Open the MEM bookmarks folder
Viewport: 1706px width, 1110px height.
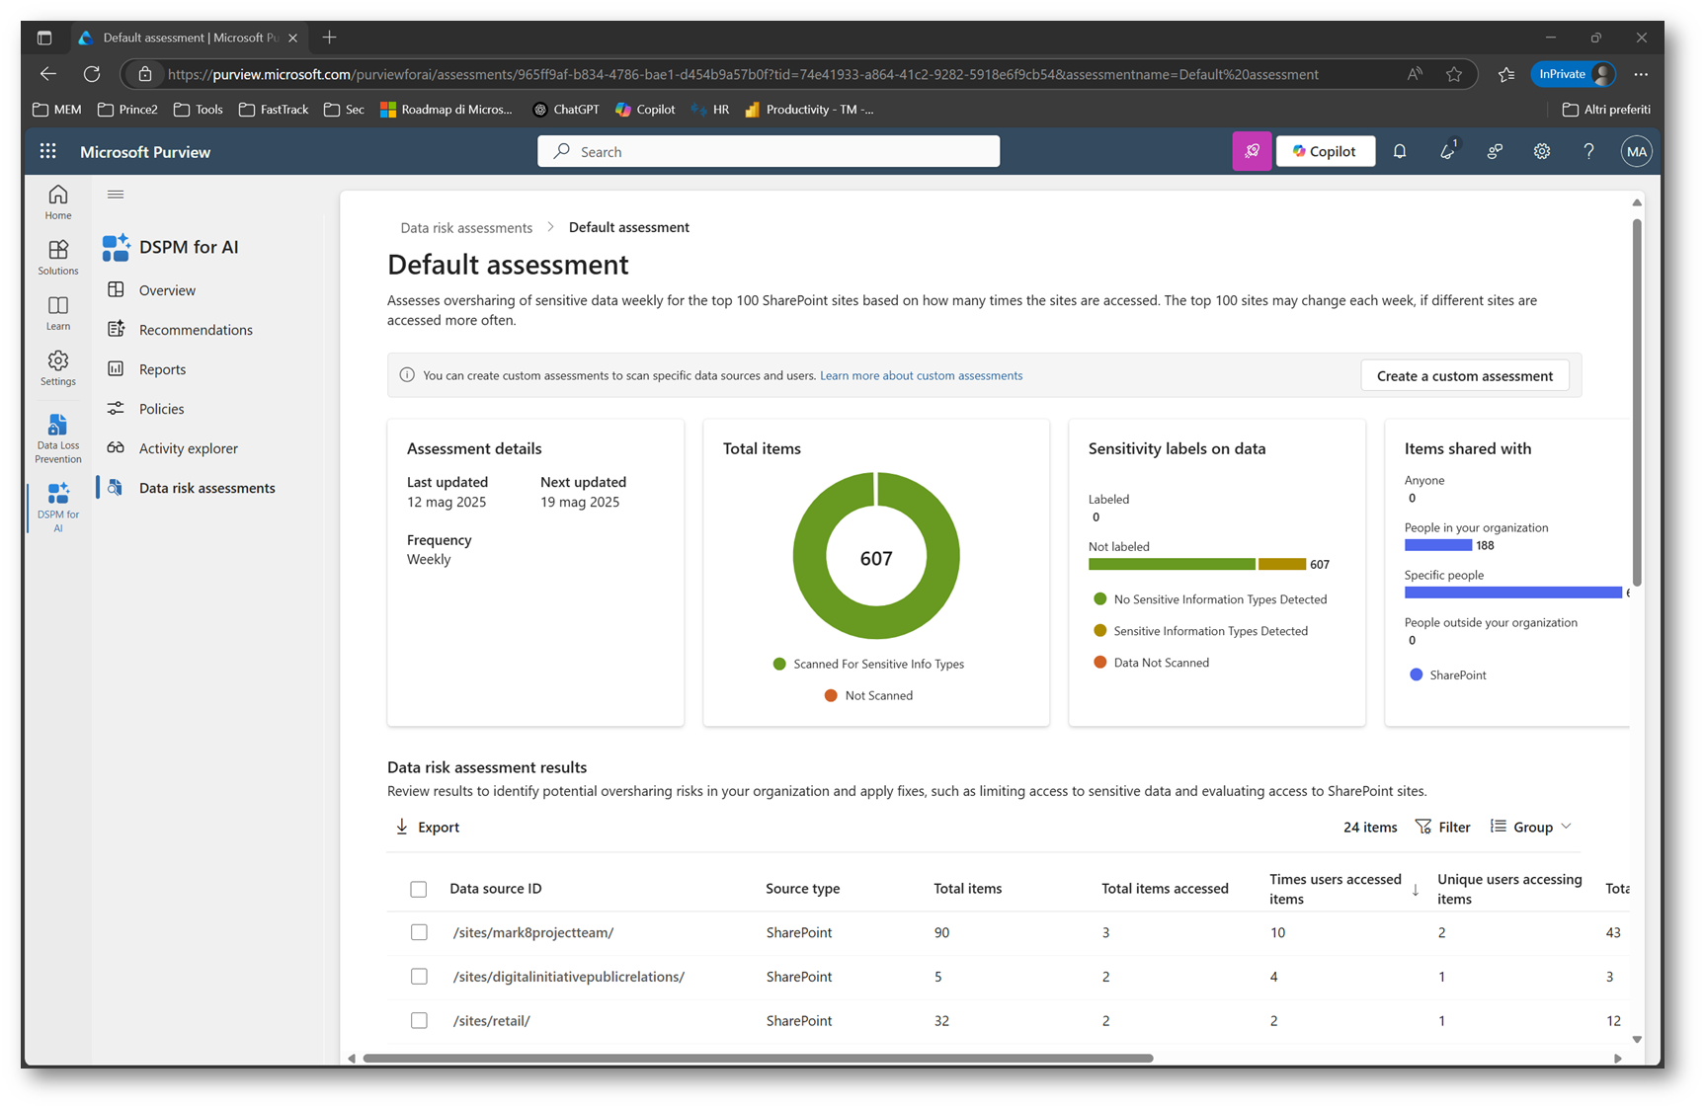coord(57,110)
